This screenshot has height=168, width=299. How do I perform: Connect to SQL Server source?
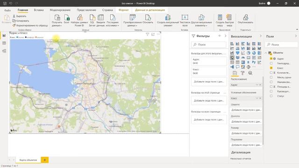point(92,21)
